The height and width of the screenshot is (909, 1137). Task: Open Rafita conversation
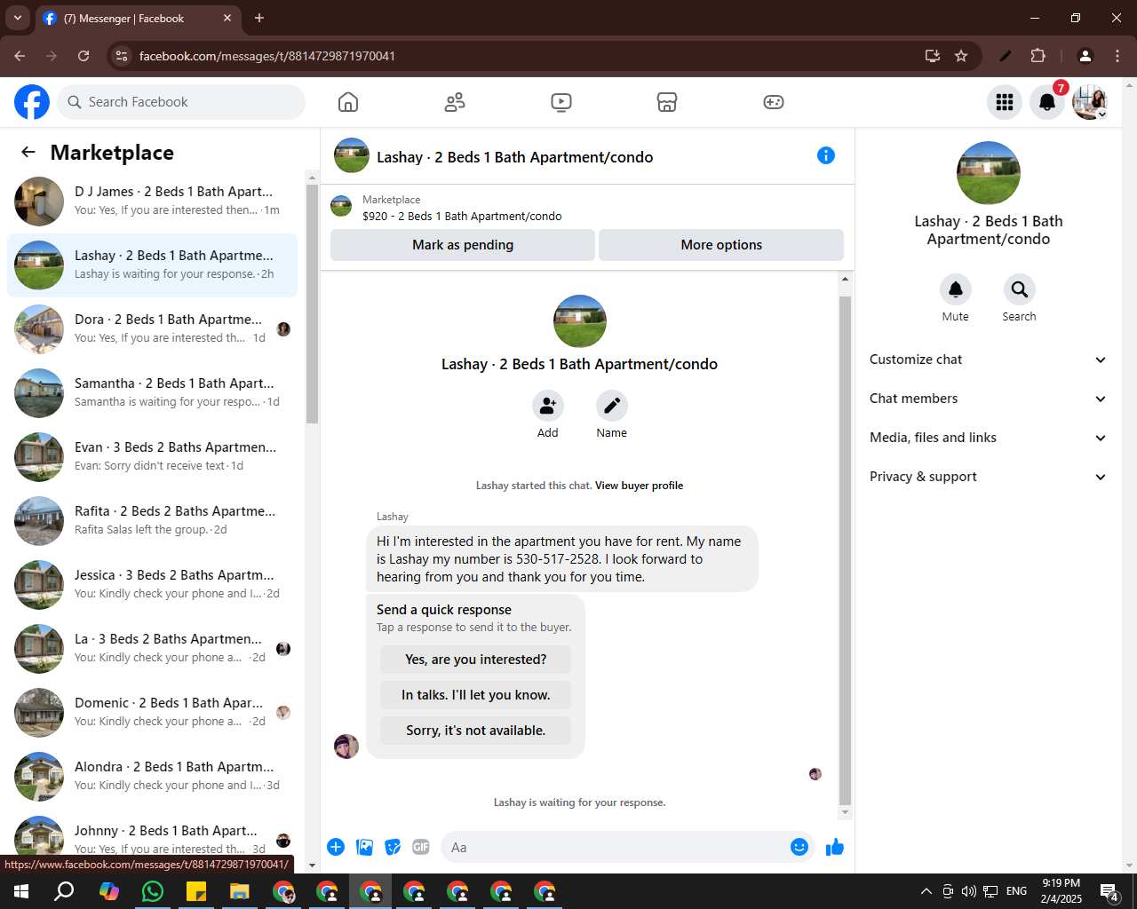point(152,521)
